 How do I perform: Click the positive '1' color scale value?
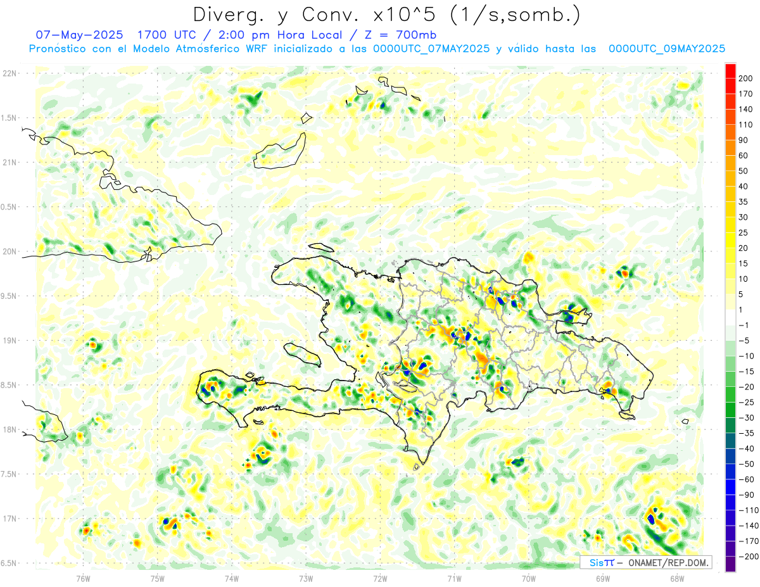[x=742, y=310]
